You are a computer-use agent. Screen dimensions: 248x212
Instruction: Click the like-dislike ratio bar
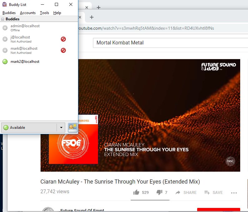pos(150,200)
